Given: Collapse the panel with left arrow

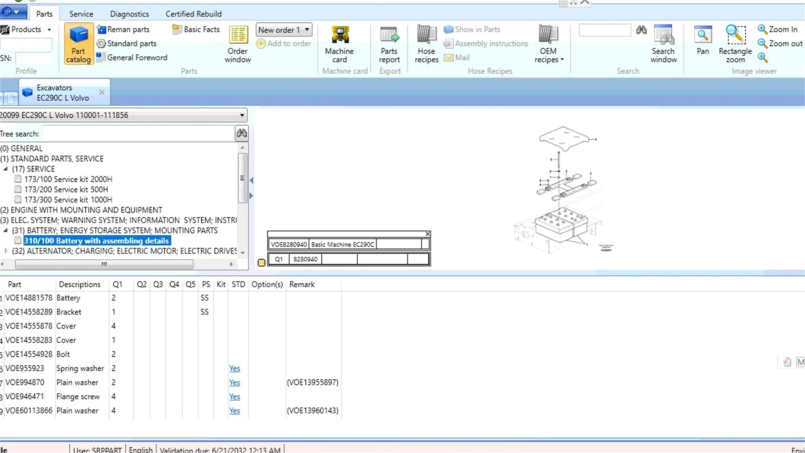Looking at the screenshot, I should 251,180.
